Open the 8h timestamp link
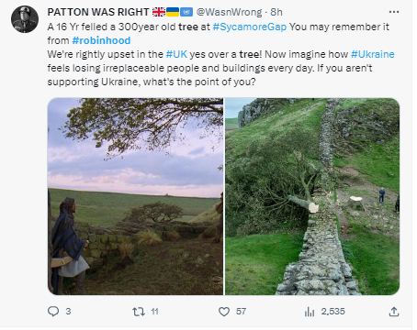 [276, 12]
